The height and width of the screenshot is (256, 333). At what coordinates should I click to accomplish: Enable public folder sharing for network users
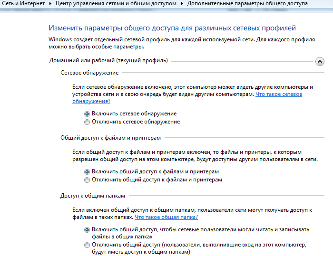(87, 229)
